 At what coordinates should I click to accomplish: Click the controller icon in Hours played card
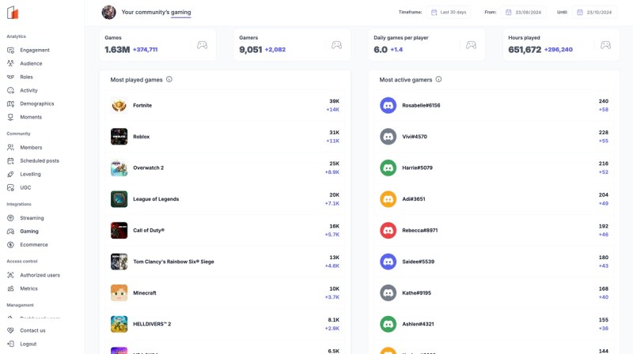(x=605, y=45)
